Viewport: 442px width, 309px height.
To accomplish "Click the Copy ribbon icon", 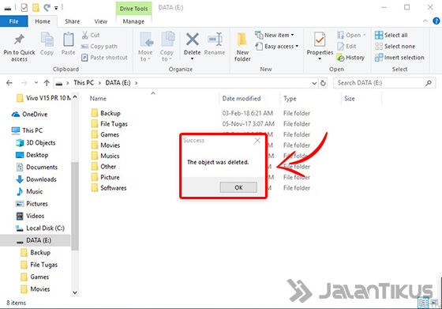I will pos(47,40).
